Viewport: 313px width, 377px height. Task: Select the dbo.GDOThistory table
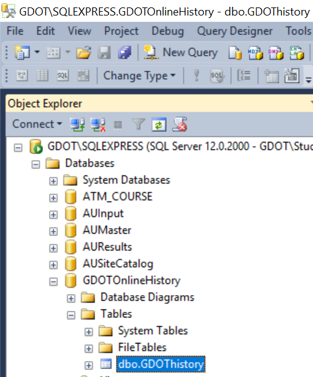pyautogui.click(x=161, y=364)
